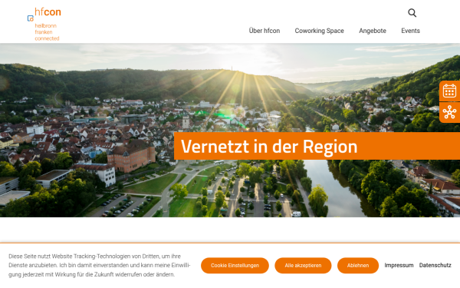Open the Coworking Space menu
Image resolution: width=460 pixels, height=288 pixels.
(x=319, y=31)
